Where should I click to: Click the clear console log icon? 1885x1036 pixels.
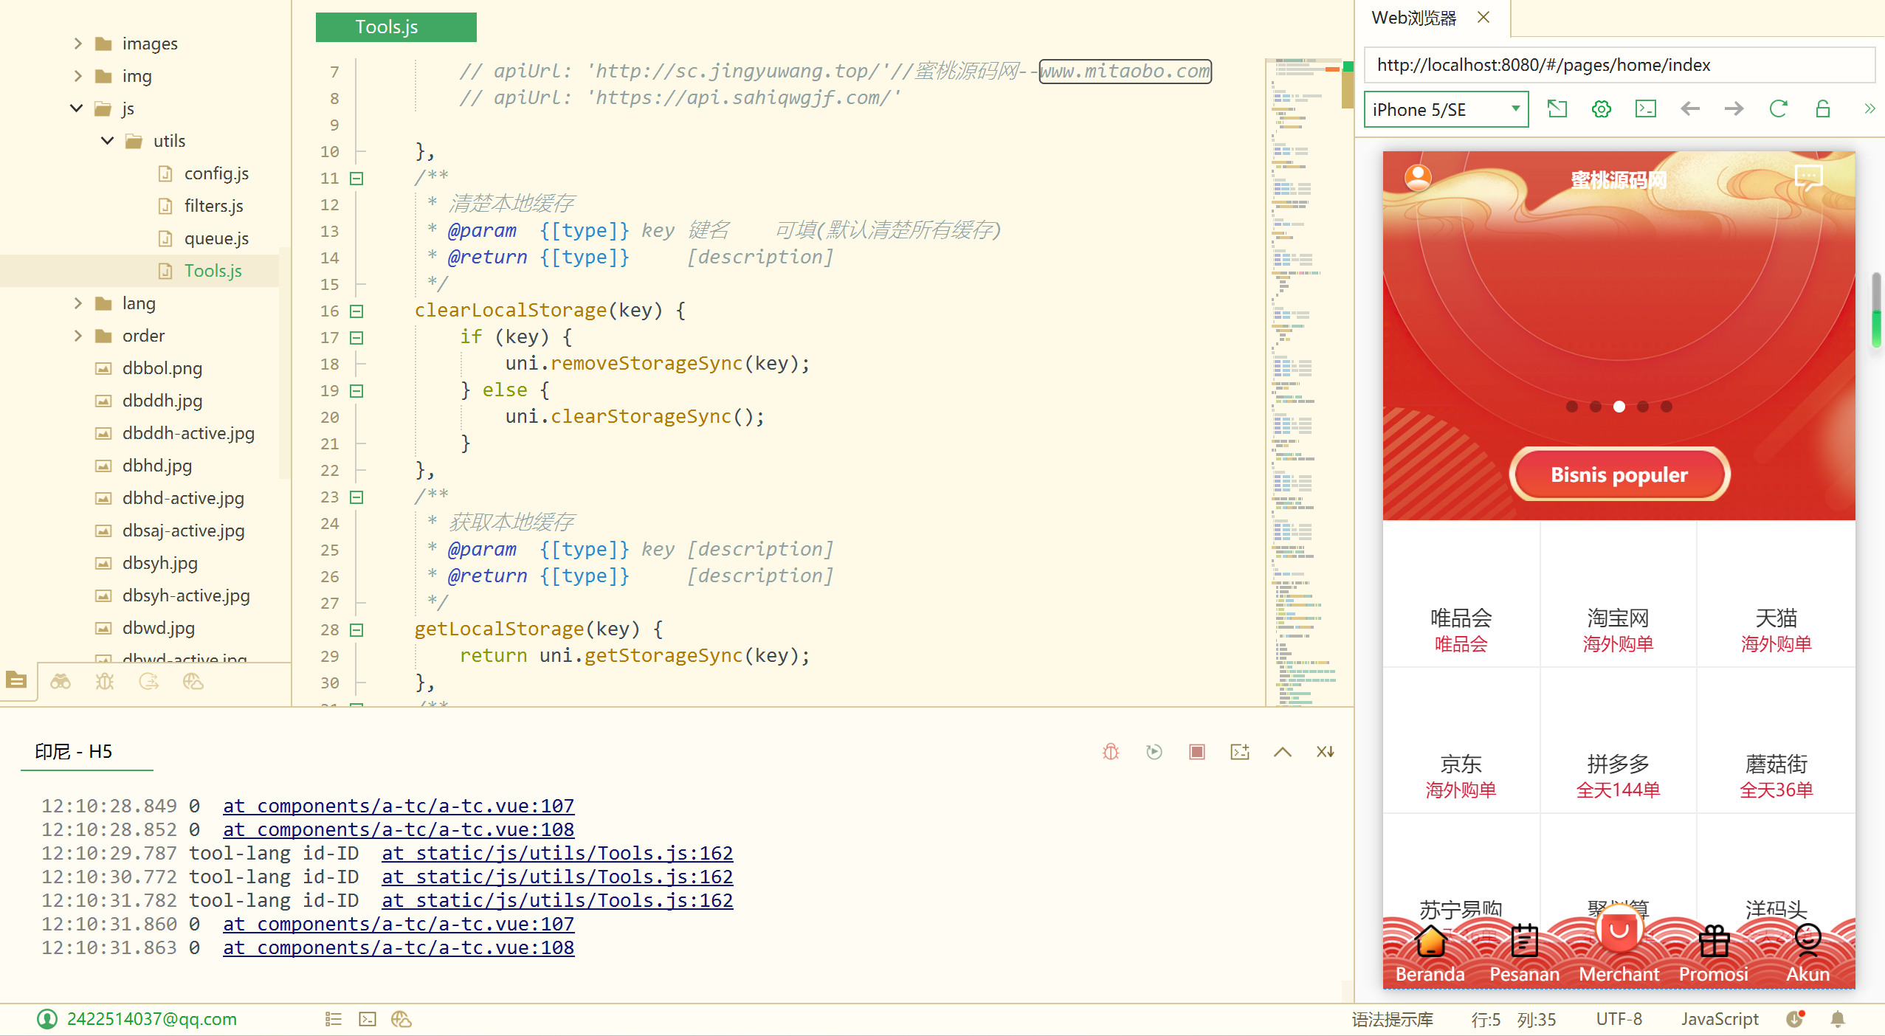point(1326,751)
